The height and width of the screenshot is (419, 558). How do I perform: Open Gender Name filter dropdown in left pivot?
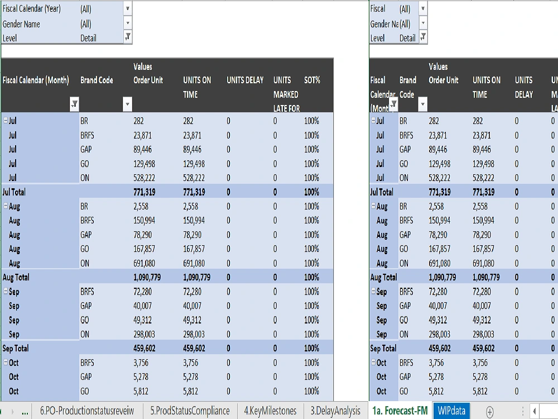(x=127, y=23)
